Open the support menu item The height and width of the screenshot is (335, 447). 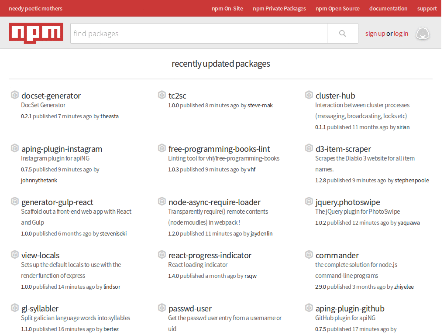pos(427,9)
